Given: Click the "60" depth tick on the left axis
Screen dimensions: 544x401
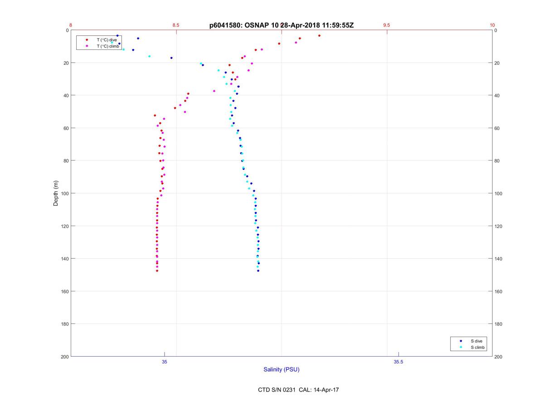Looking at the screenshot, I should 66,128.
